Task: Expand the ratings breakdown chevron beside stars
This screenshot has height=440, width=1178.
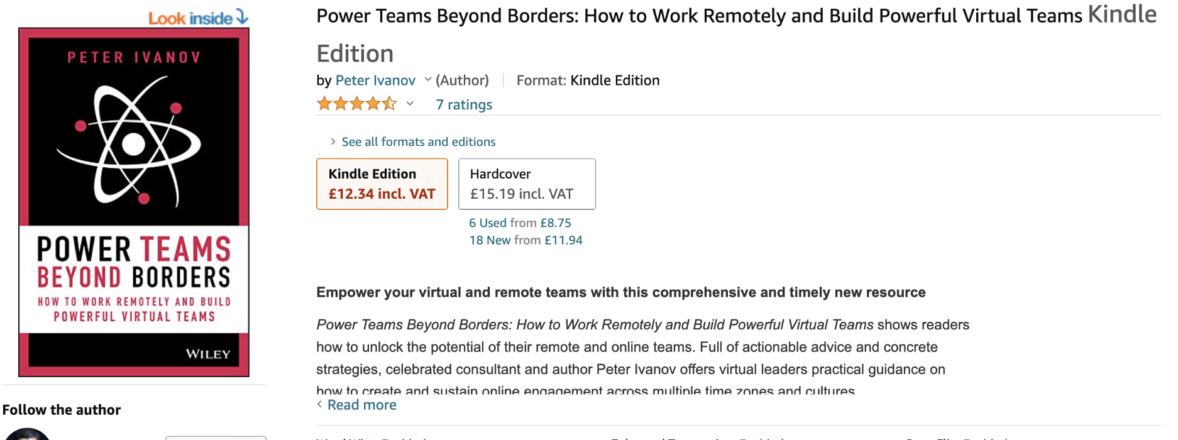Action: coord(410,104)
